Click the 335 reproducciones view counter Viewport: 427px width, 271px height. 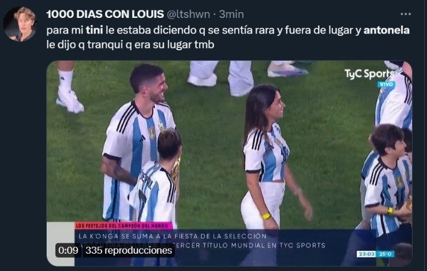pos(129,250)
